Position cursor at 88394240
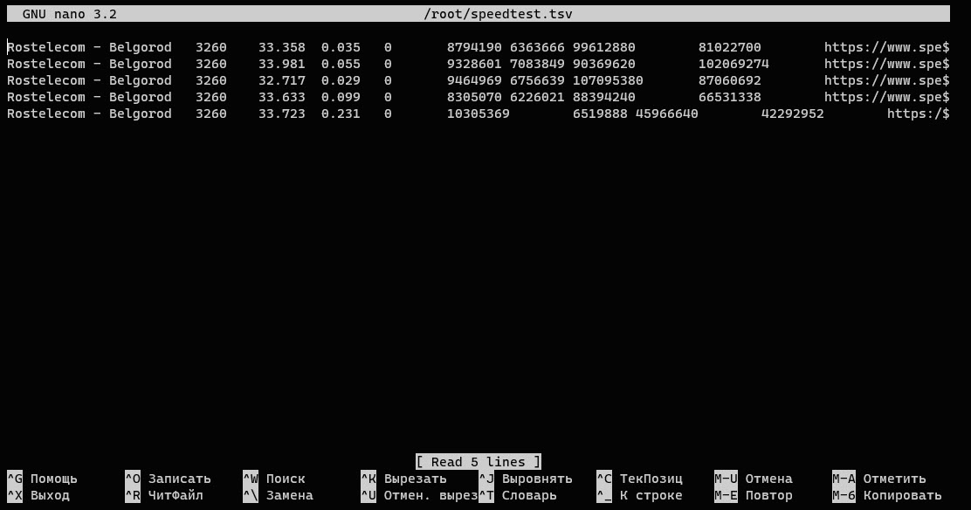The width and height of the screenshot is (971, 510). [603, 97]
